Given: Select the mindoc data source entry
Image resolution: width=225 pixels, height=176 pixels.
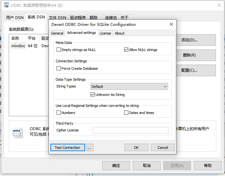Looking at the screenshot, I should click(18, 46).
